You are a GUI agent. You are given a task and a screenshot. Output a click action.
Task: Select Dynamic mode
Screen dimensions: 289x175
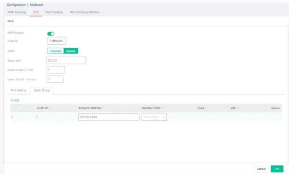pyautogui.click(x=71, y=51)
